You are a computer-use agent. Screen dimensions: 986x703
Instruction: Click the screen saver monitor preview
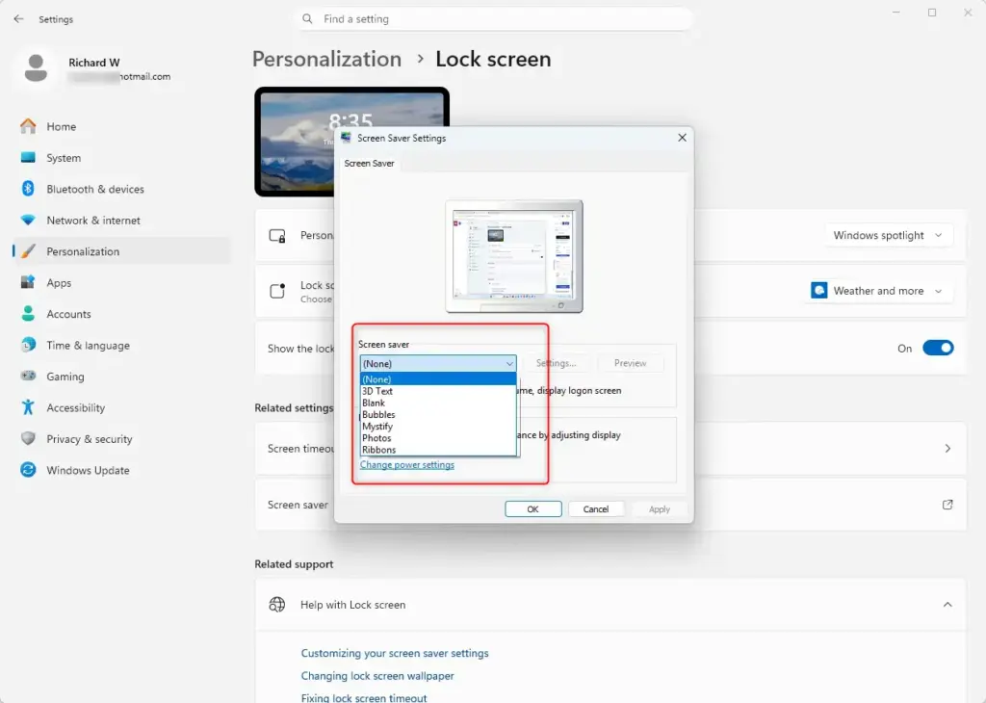(514, 256)
